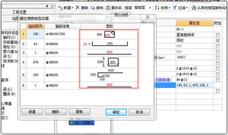The height and width of the screenshot is (135, 228).
Task: Toggle 附加 checkbox for second 2⌀16+2⌀10 row
Action: click(x=218, y=74)
